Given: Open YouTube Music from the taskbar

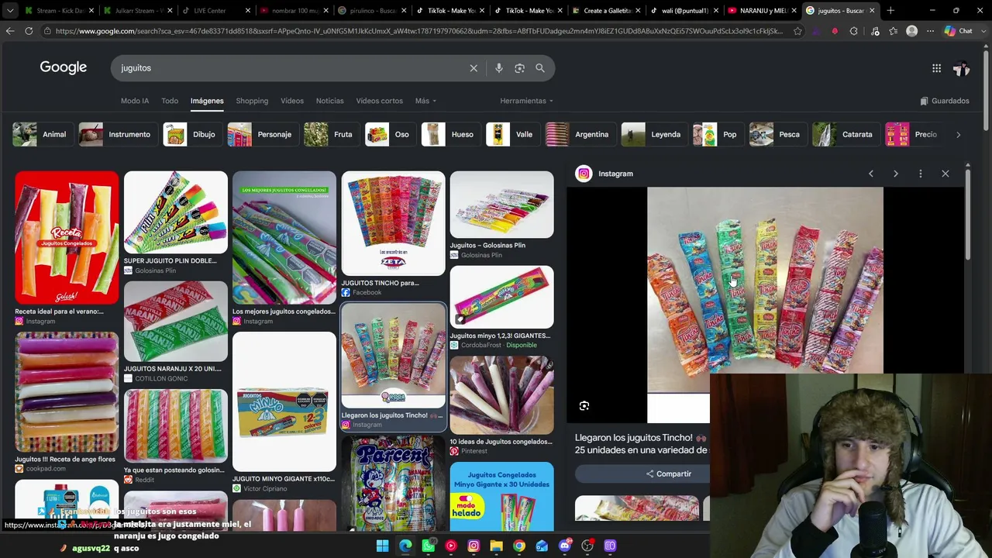Looking at the screenshot, I should coord(451,546).
